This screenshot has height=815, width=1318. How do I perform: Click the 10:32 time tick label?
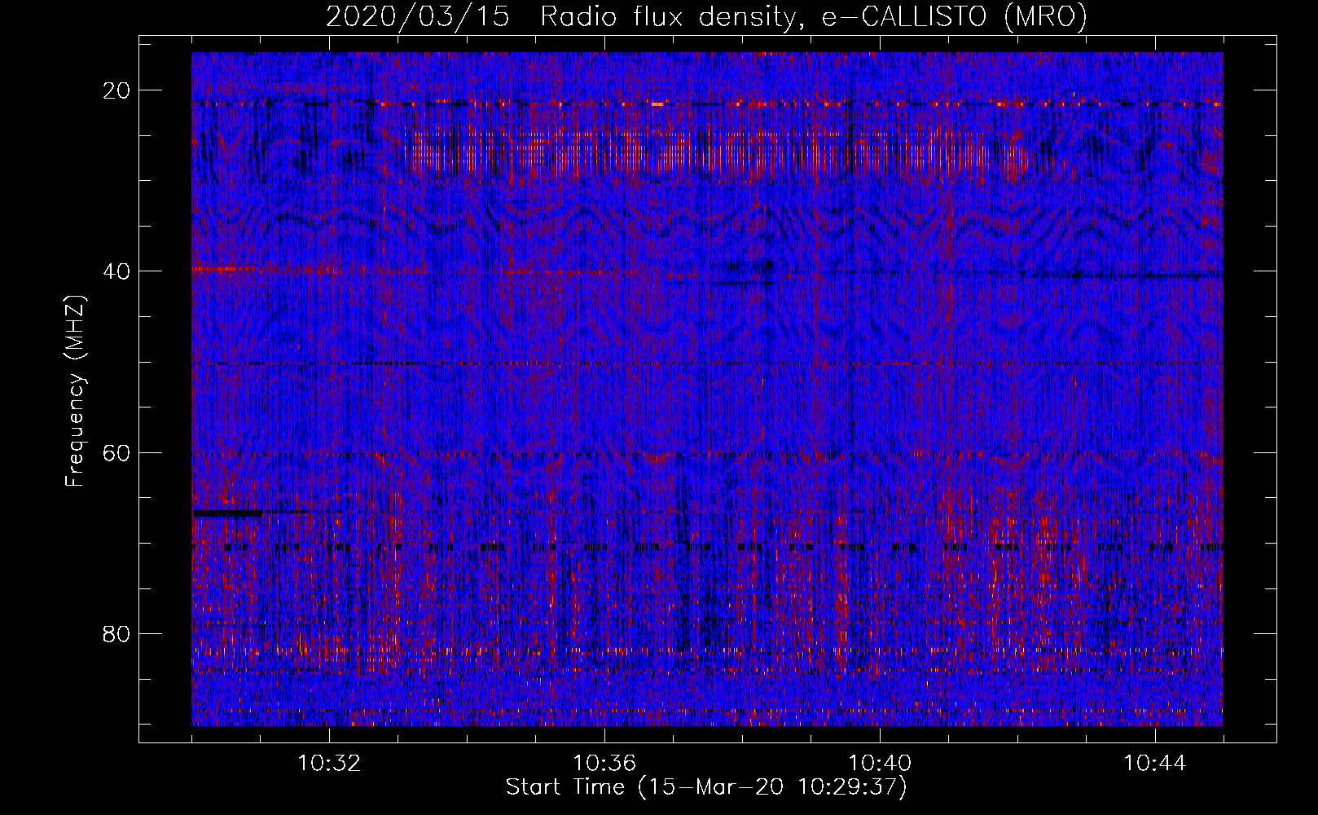coord(329,764)
